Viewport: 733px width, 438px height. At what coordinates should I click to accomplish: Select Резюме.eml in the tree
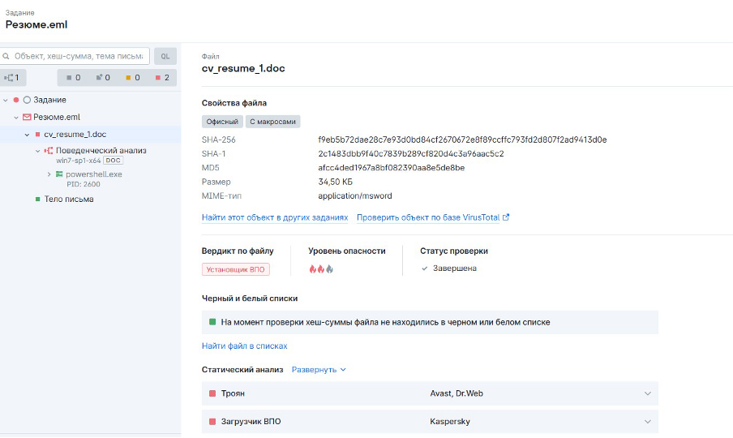coord(57,117)
